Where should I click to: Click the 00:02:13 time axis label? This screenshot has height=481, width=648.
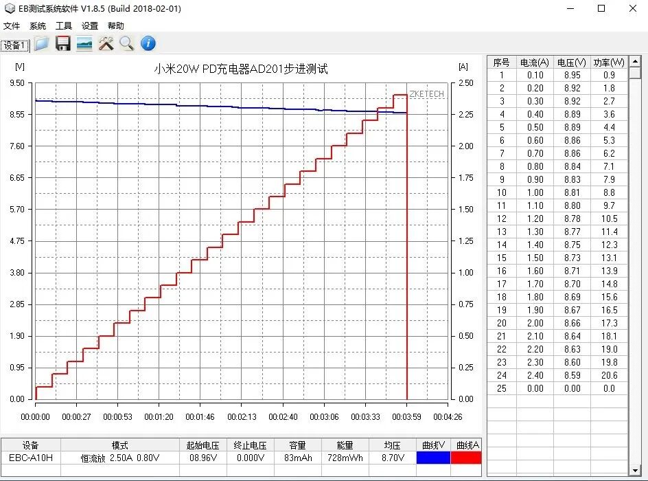(x=242, y=417)
